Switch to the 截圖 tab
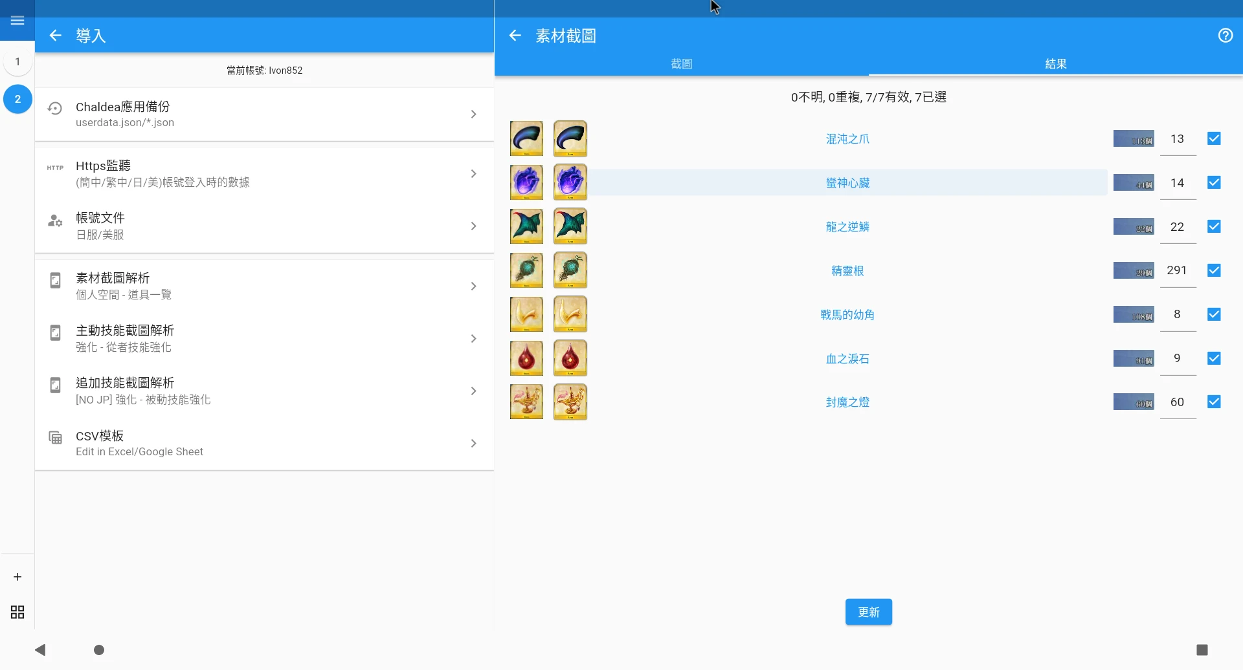 [681, 64]
